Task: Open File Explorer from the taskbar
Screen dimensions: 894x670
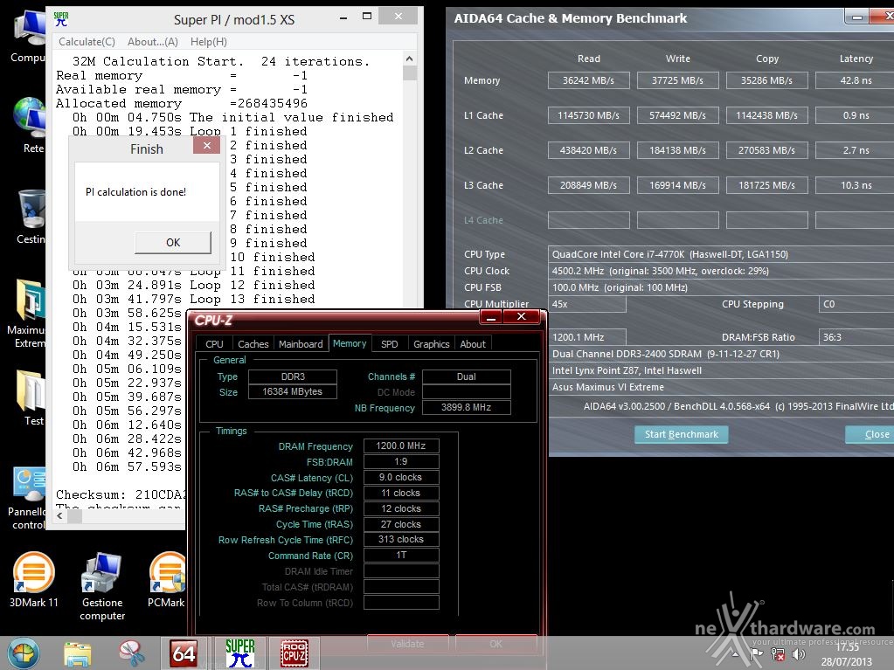Action: [77, 653]
